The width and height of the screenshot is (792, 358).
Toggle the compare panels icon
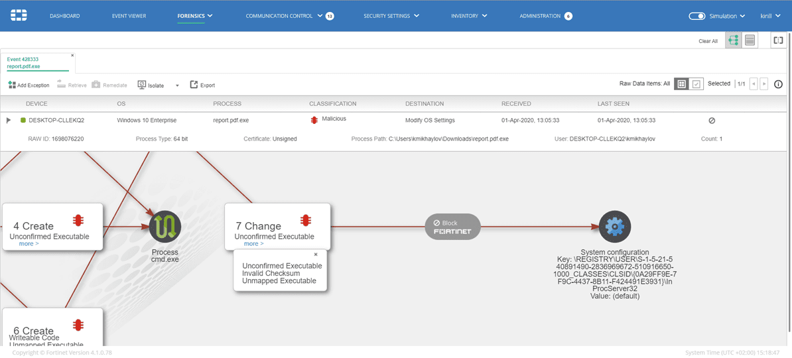778,40
